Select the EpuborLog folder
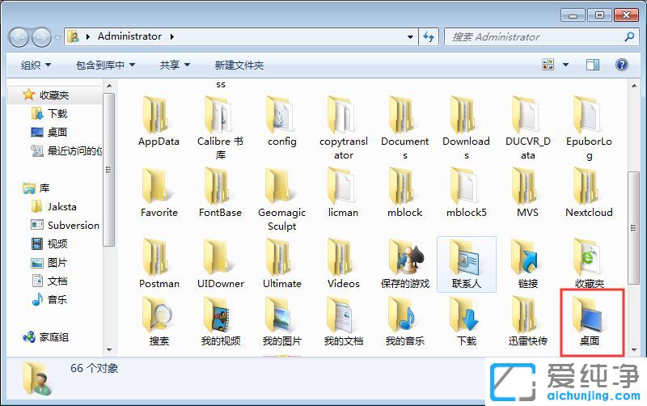This screenshot has height=406, width=647. pyautogui.click(x=589, y=128)
